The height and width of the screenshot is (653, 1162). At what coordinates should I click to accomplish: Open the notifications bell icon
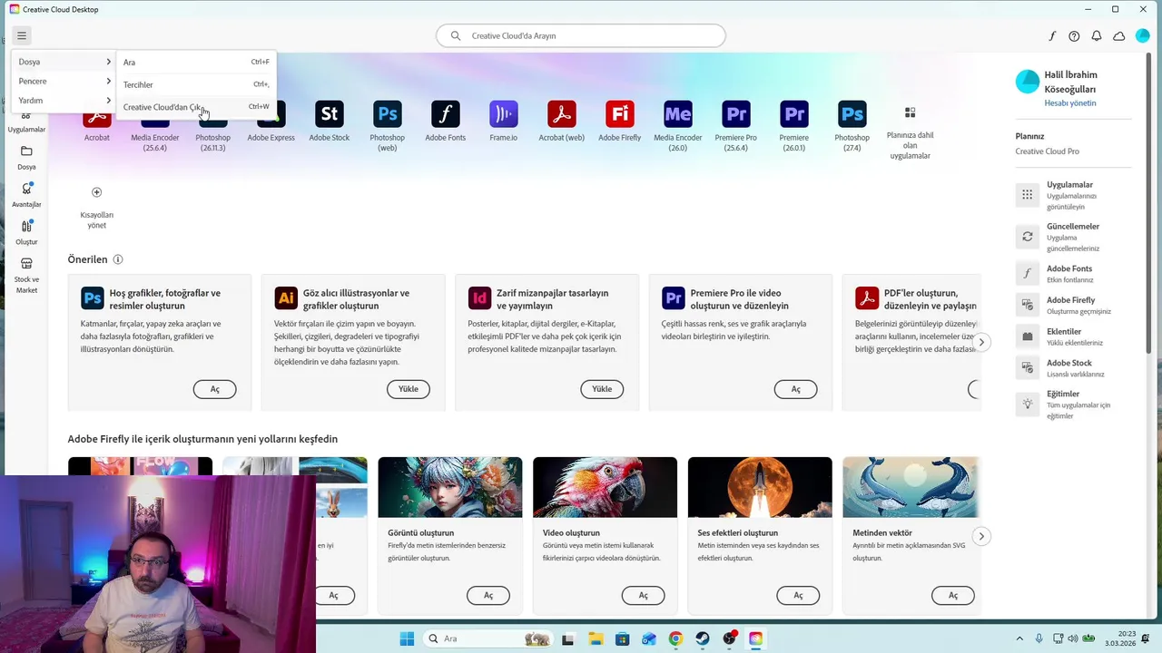(1097, 36)
